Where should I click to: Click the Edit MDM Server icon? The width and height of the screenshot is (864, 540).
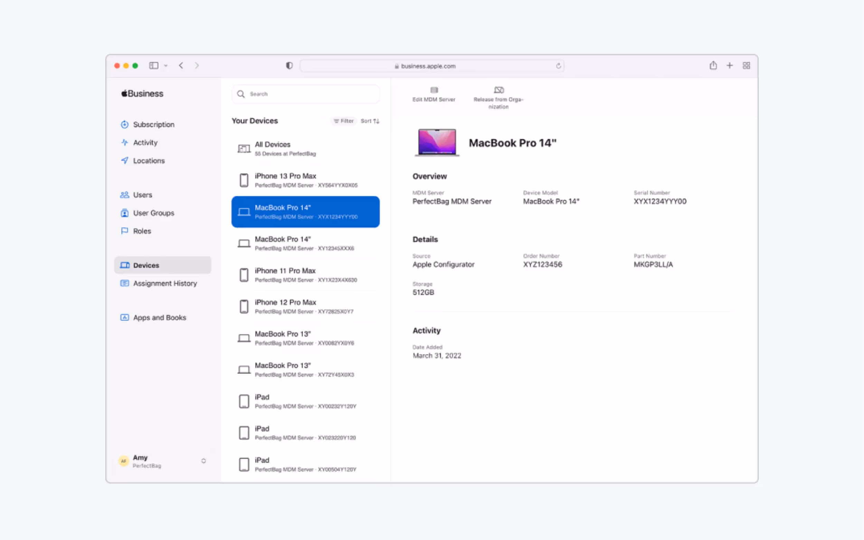pyautogui.click(x=434, y=90)
